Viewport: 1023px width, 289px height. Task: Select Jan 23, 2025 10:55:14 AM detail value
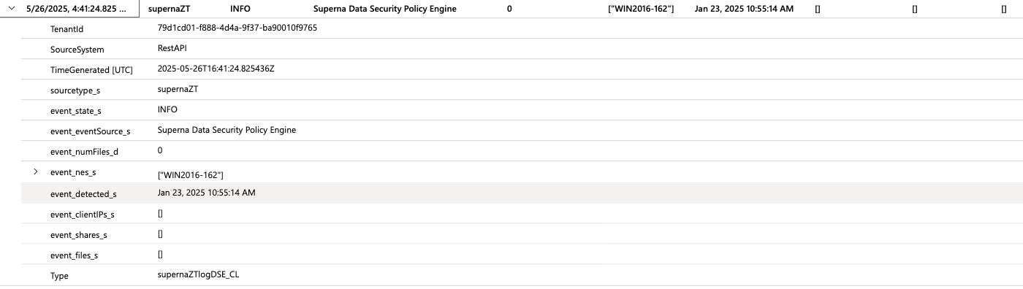[x=206, y=193]
